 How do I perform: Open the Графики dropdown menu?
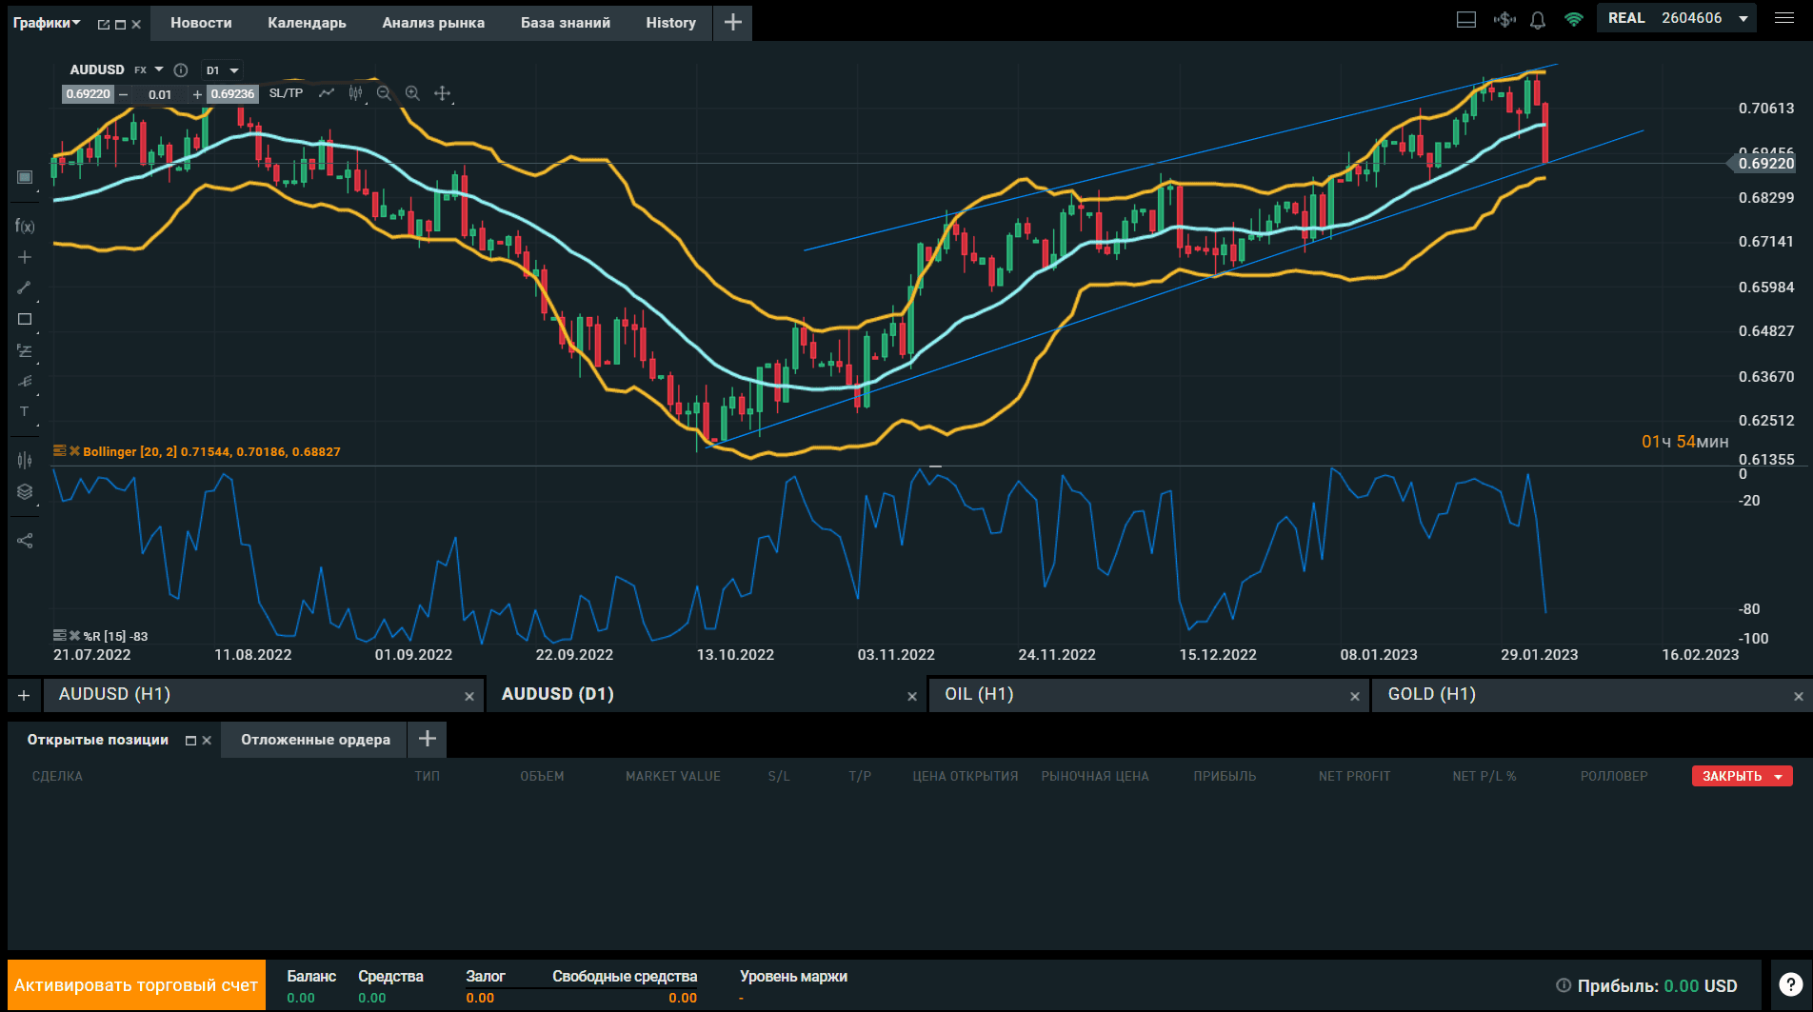coord(47,23)
